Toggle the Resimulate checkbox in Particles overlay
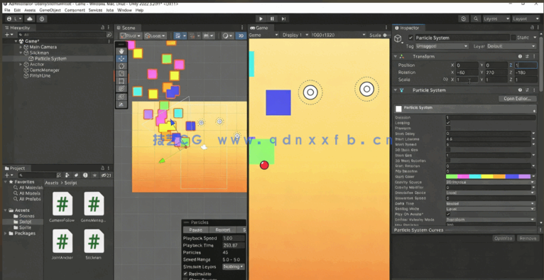Image resolution: width=544 pixels, height=280 pixels. [185, 274]
